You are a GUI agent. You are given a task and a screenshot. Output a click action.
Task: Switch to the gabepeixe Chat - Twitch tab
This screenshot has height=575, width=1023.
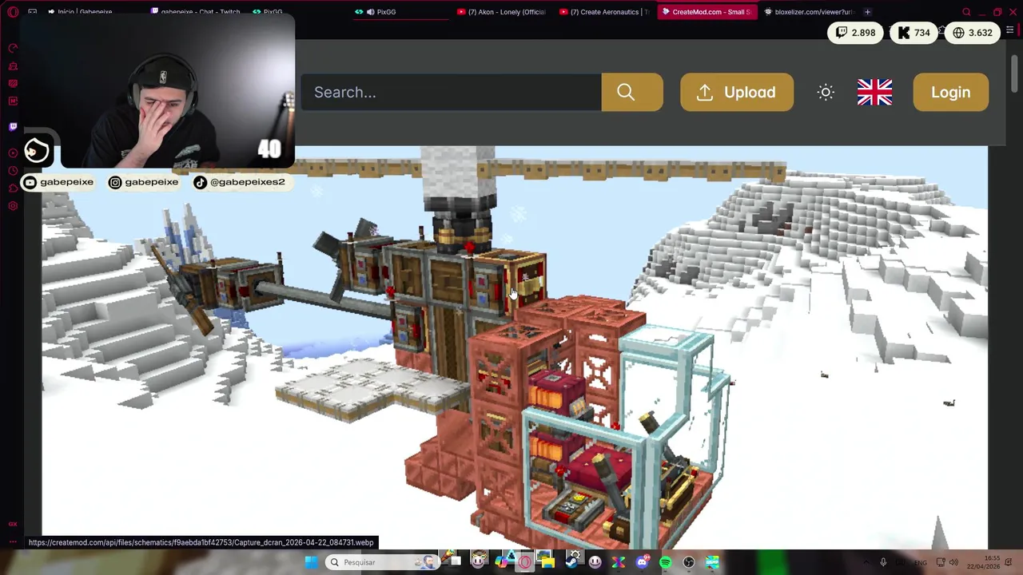[196, 12]
